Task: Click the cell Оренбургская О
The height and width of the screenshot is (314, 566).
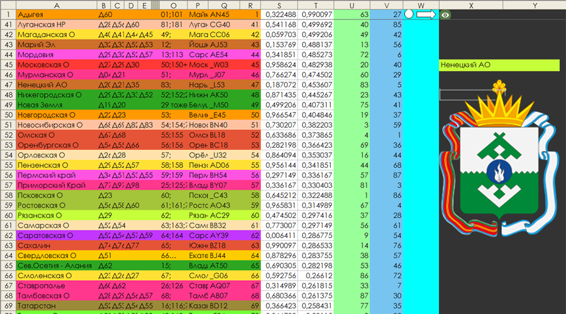Action: [x=57, y=145]
